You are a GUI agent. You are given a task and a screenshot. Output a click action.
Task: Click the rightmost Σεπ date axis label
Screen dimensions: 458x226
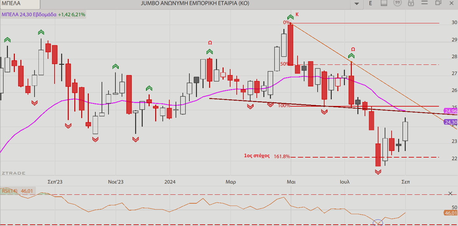tap(406, 182)
